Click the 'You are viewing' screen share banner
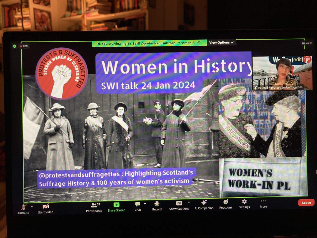This screenshot has height=238, width=317. (x=149, y=43)
